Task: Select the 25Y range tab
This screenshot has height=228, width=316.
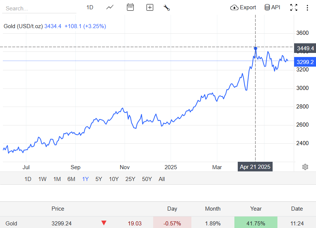Action: [130, 179]
